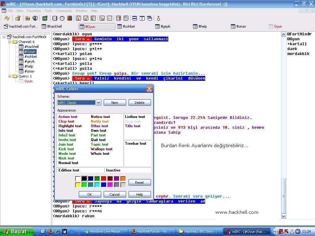This screenshot has width=315, height=236.
Task: Click Cancel in mIRC Colors
Action: coord(114,195)
